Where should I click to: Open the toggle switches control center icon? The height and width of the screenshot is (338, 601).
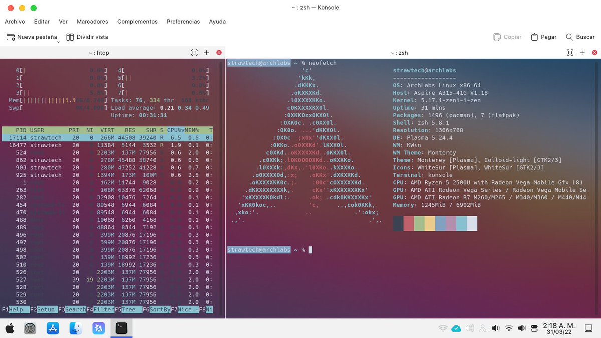[534, 328]
